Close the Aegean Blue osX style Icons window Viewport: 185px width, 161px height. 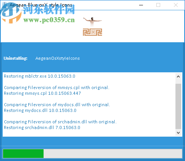tap(176, 5)
